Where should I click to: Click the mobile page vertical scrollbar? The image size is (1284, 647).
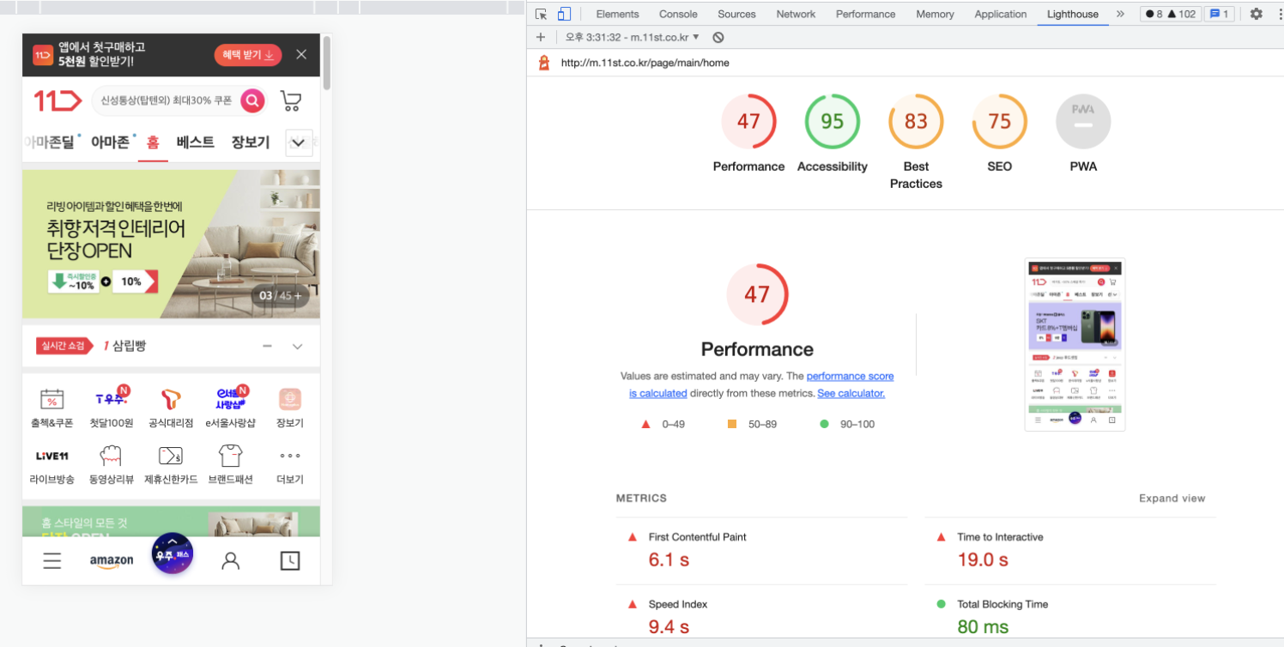(x=326, y=62)
